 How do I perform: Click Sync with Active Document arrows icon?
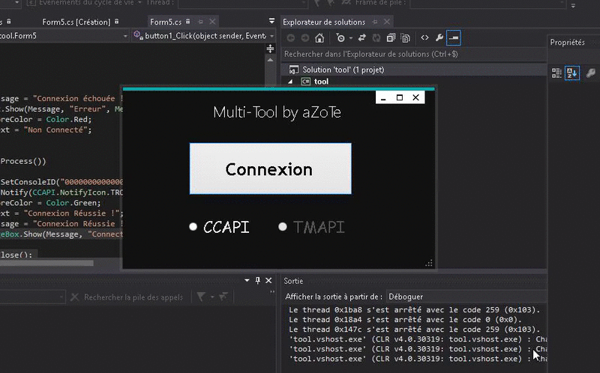361,38
